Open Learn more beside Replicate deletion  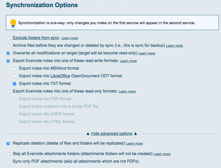click(x=134, y=144)
